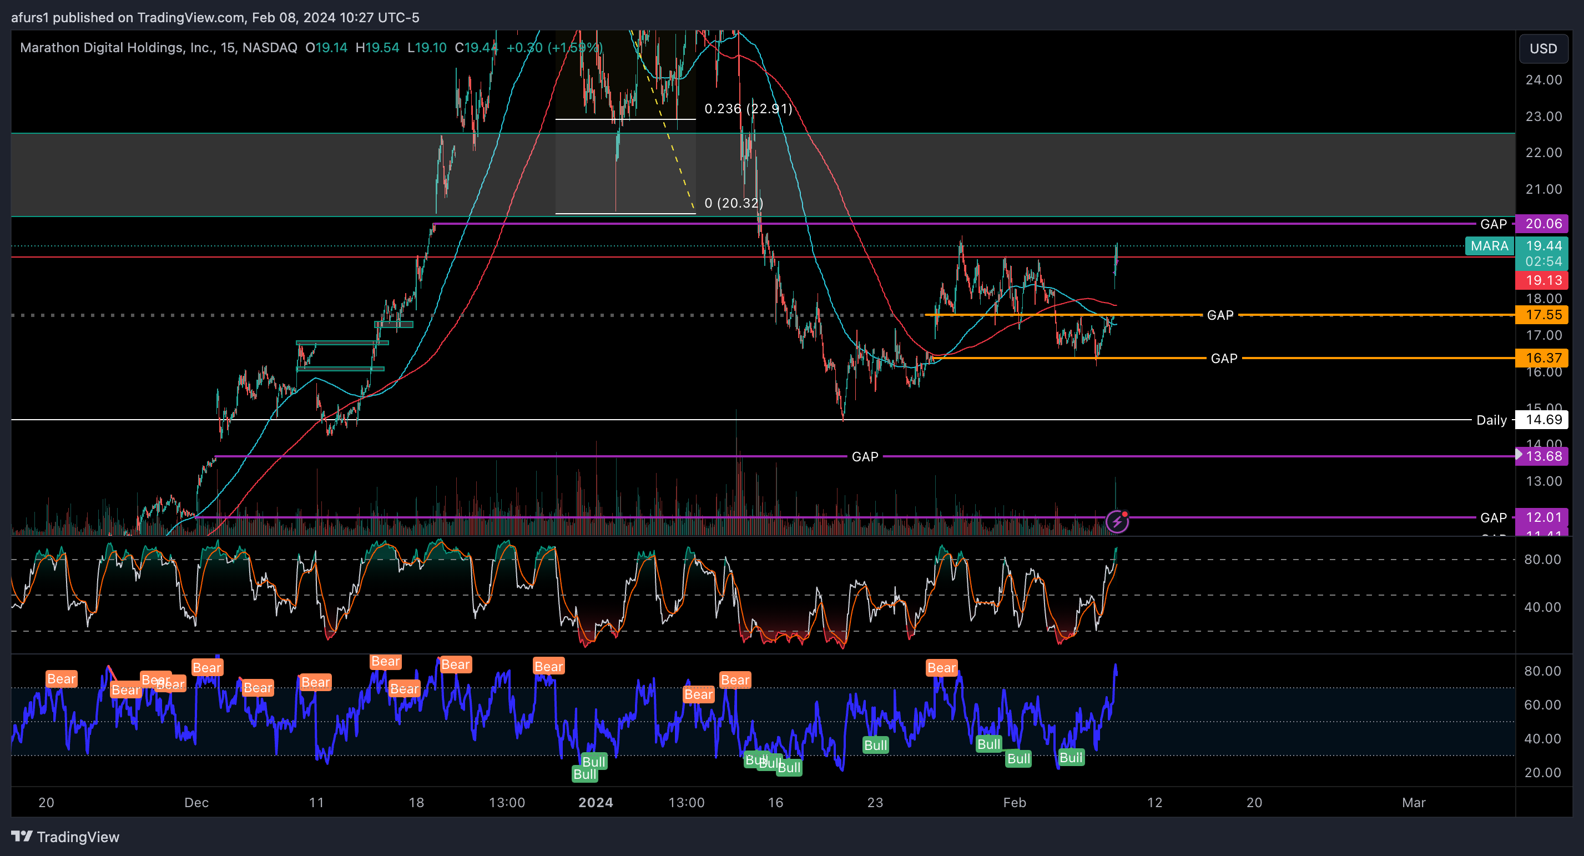Screen dimensions: 1584x856
Task: Click the GAP text on the 13.68 line
Action: coord(865,457)
